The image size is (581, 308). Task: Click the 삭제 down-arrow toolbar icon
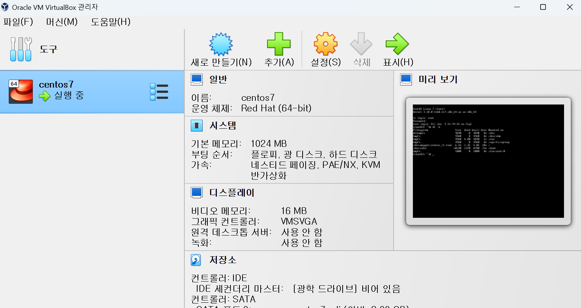361,44
